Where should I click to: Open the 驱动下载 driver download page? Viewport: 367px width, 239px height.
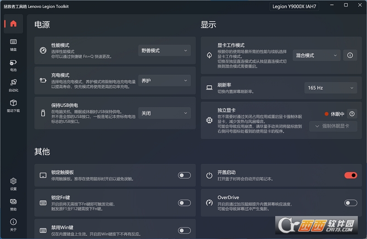tap(13, 106)
